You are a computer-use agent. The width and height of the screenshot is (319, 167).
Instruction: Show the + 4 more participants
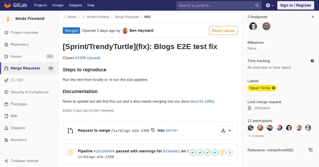(256, 136)
